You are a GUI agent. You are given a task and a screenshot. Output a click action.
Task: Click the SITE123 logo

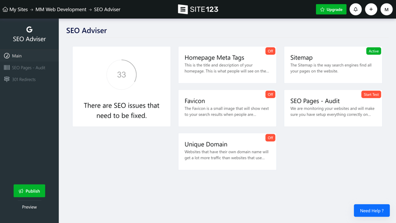tap(198, 9)
